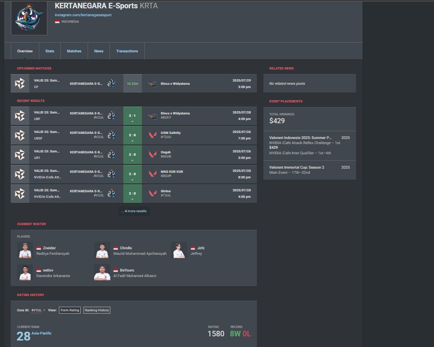
Task: Open instagram.com/kertanegaraesport link
Action: tap(83, 15)
